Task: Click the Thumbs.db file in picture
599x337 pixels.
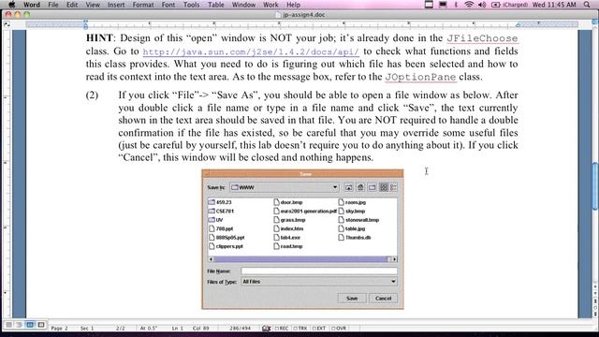Action: pyautogui.click(x=355, y=237)
